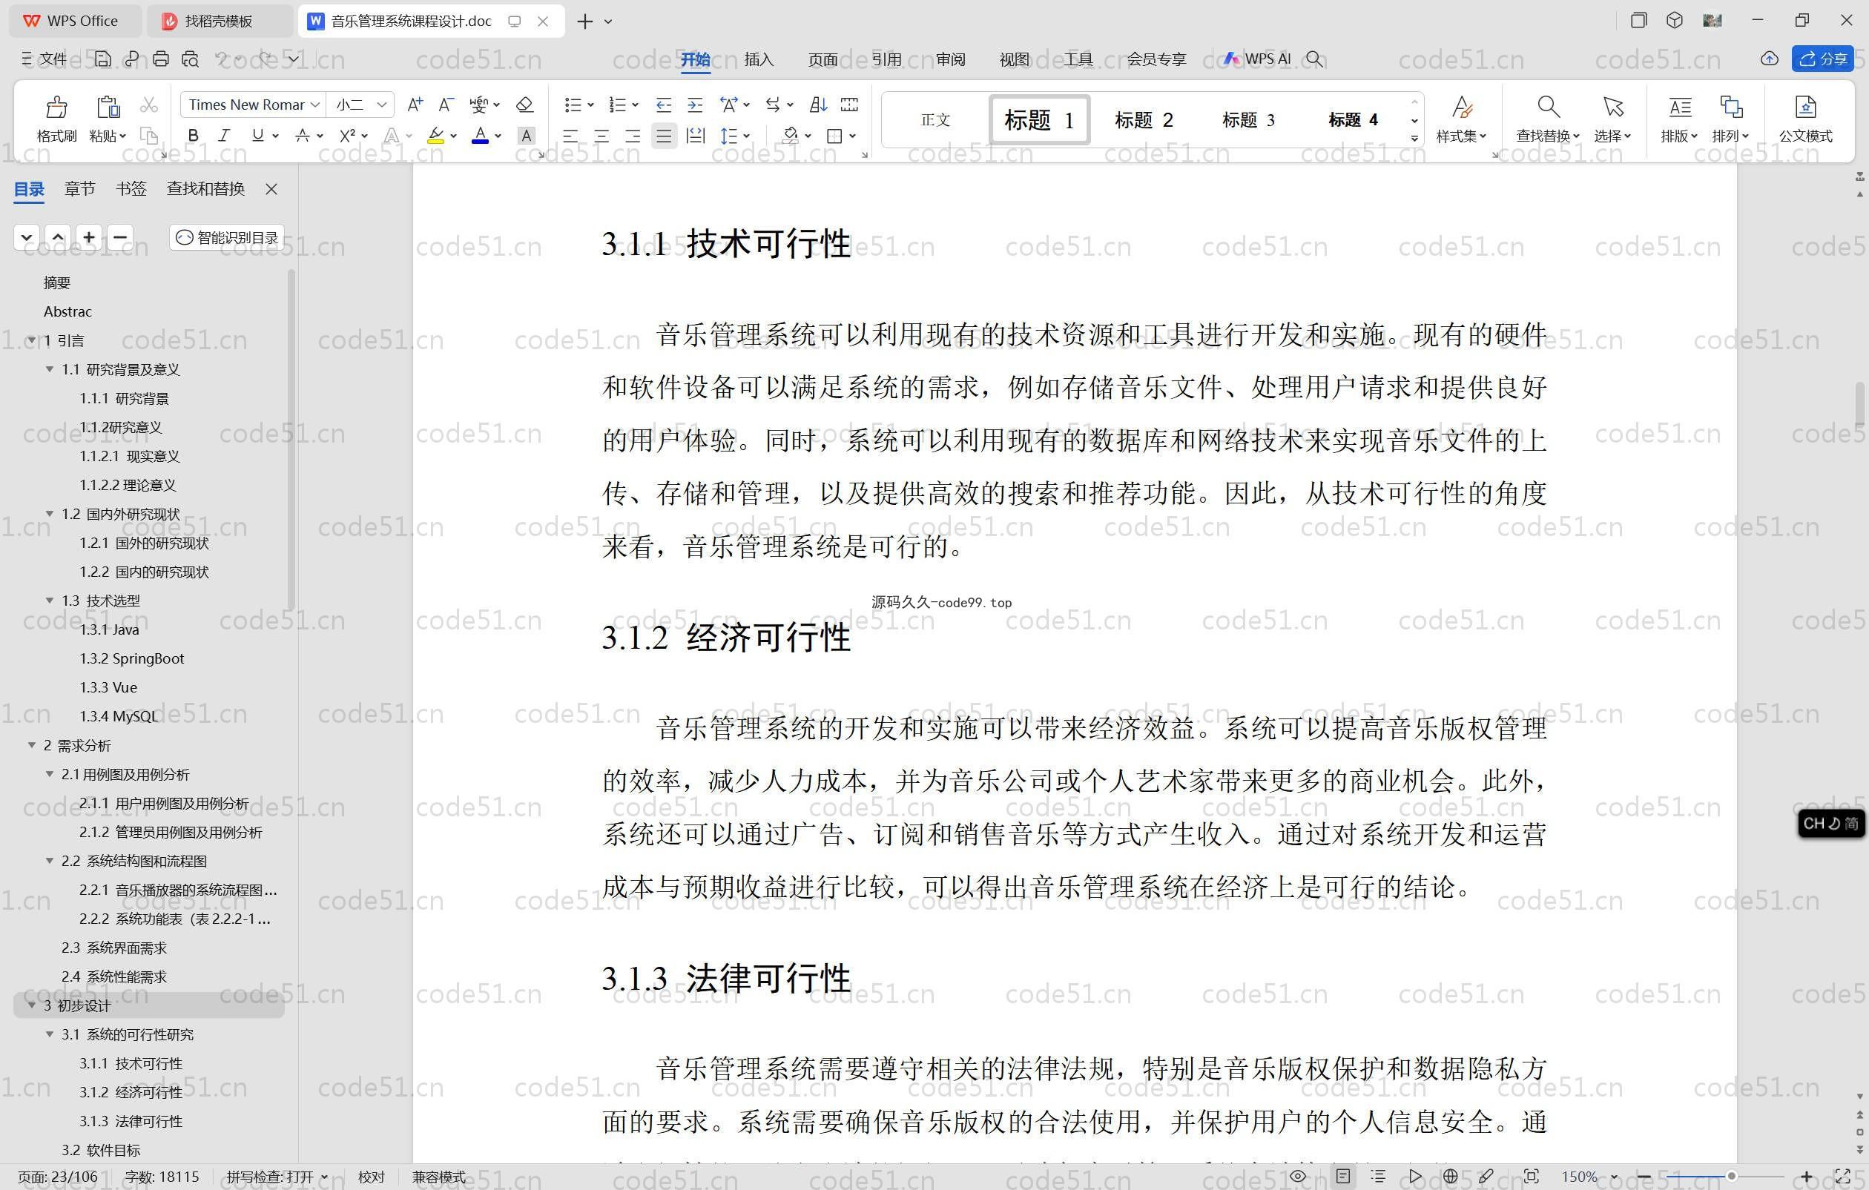Click the Find and Replace magnifier icon
Screen dimensions: 1869x1190
pos(1549,107)
